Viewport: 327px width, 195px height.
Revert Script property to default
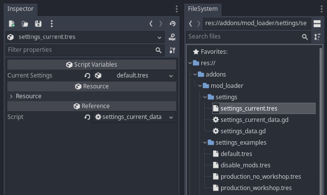tap(87, 117)
